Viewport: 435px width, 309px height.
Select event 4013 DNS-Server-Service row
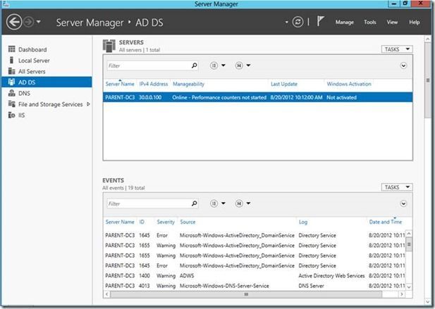tap(255, 286)
